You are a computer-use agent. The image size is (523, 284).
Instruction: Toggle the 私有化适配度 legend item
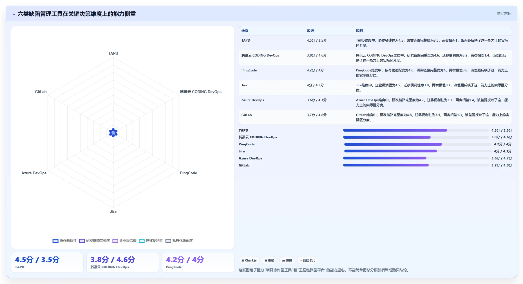pyautogui.click(x=179, y=241)
